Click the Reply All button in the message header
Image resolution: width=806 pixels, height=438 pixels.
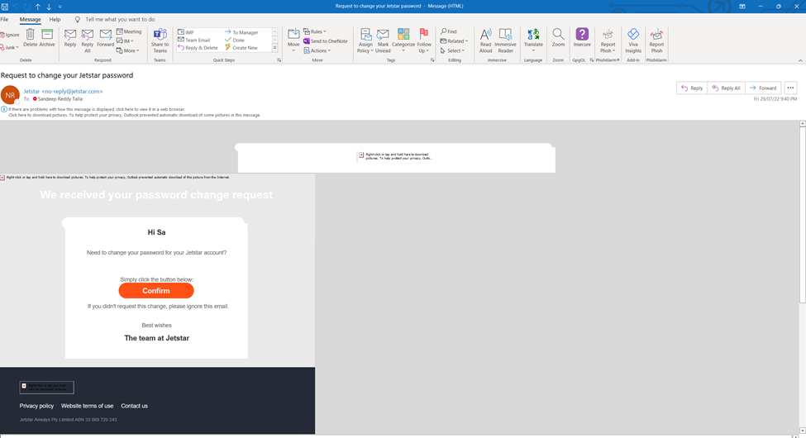tap(727, 88)
